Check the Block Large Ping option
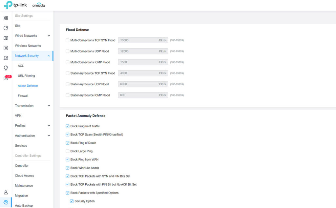This screenshot has width=336, height=208. point(68,151)
